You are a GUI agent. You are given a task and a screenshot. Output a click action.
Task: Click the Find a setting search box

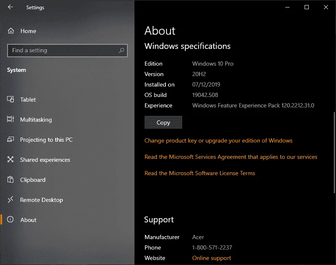[67, 51]
